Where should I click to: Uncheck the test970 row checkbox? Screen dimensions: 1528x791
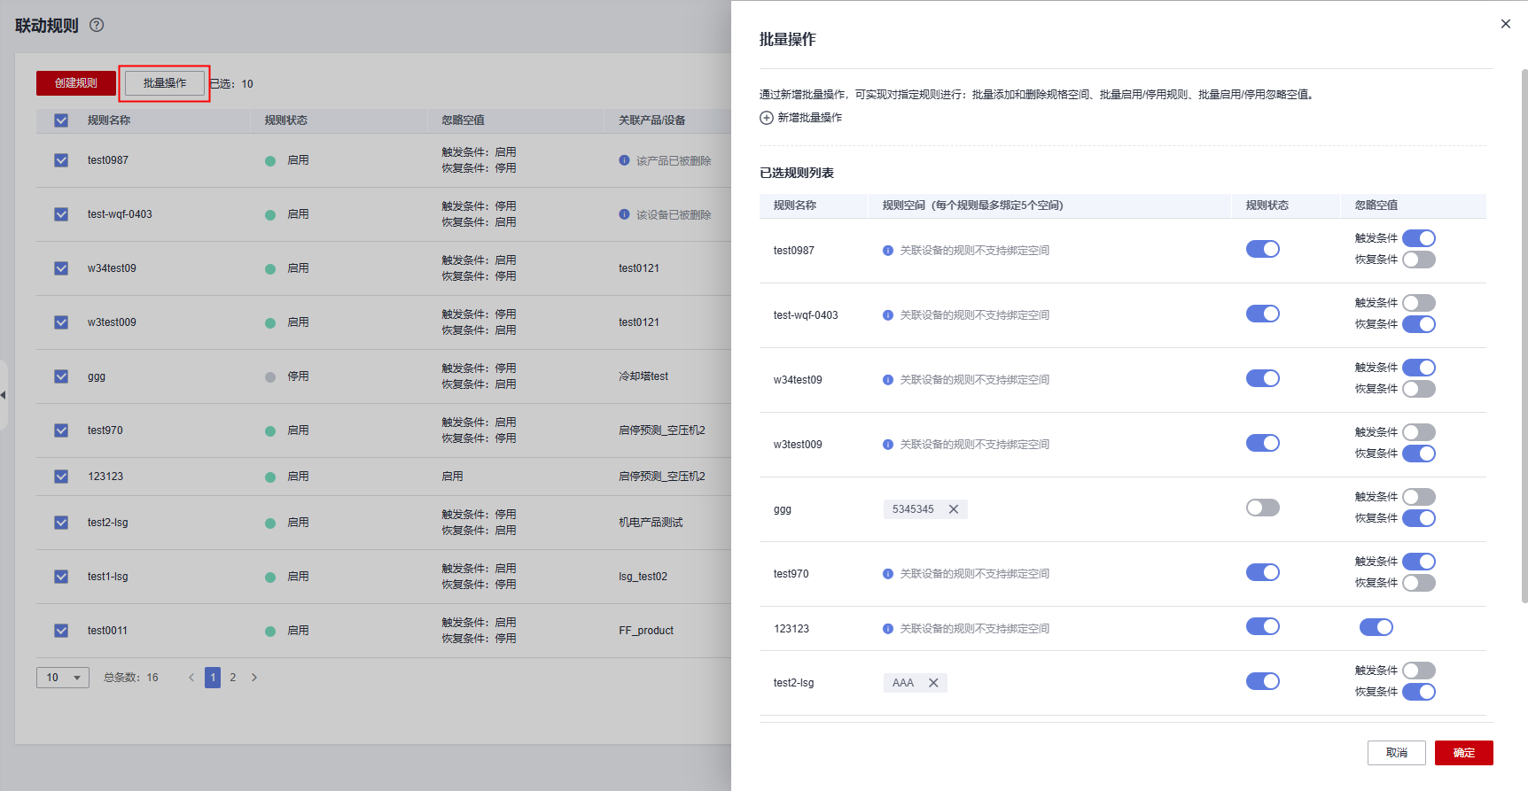[x=61, y=430]
